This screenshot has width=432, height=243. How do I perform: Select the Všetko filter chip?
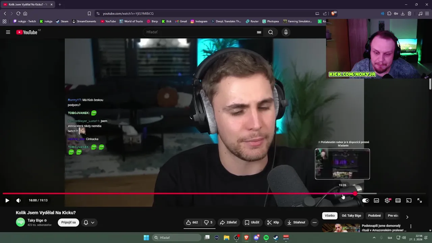[330, 216]
